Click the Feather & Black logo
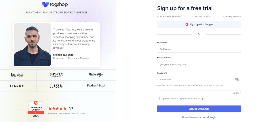 (x=96, y=86)
